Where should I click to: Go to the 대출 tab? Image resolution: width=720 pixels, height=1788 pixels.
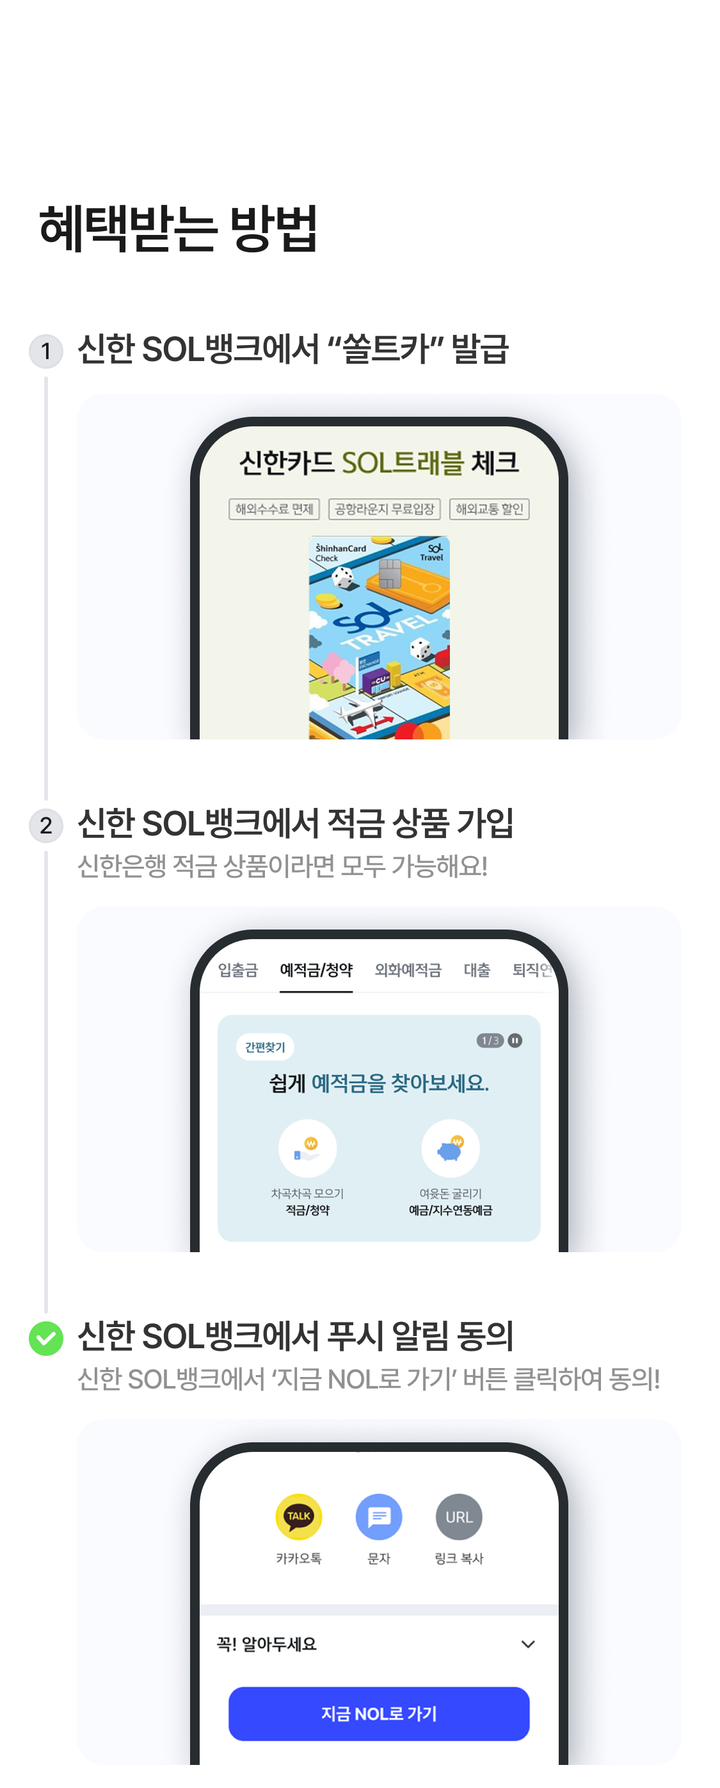click(x=477, y=970)
